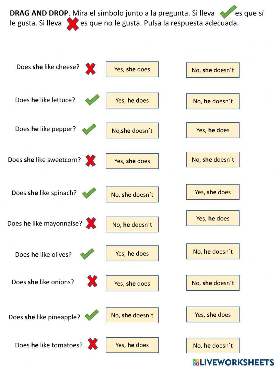The height and width of the screenshot is (368, 276).
Task: Pick "No, she doesn't" for the onions question
Action: click(x=213, y=283)
